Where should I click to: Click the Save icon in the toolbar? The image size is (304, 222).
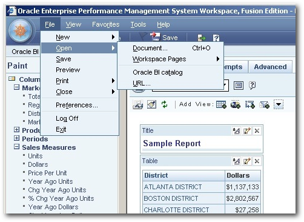pyautogui.click(x=156, y=36)
